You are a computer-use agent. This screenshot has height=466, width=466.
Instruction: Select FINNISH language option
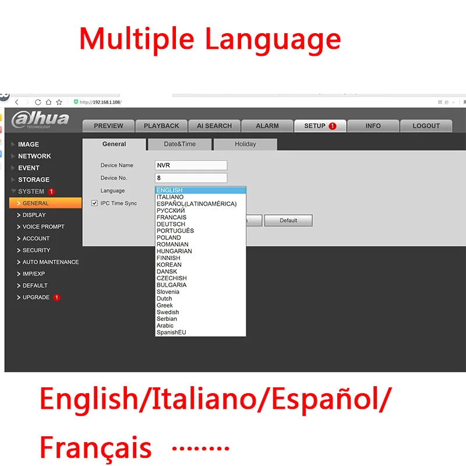tap(200, 258)
